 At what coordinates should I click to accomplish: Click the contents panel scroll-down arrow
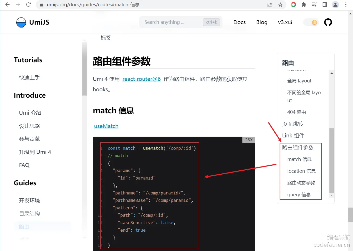(332, 196)
